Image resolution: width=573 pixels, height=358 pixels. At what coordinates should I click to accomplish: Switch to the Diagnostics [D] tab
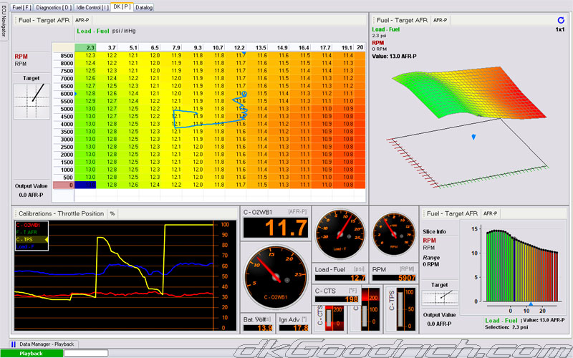coord(53,7)
